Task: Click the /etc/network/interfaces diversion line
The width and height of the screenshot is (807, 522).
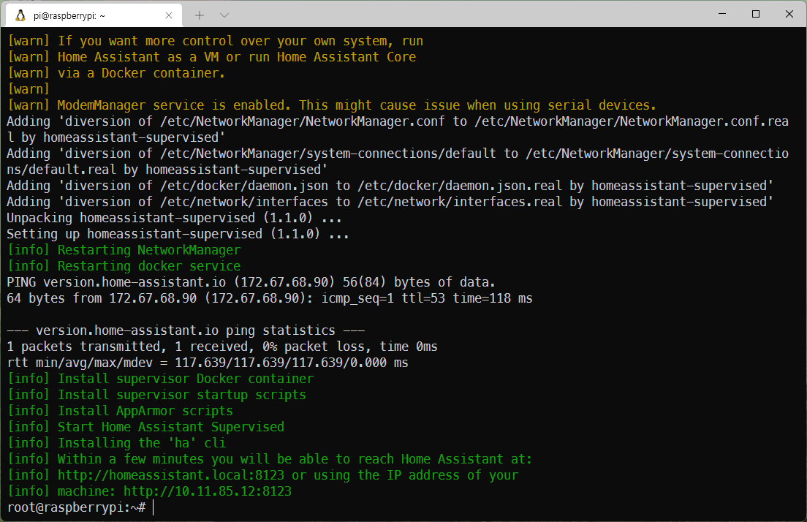Action: tap(390, 202)
